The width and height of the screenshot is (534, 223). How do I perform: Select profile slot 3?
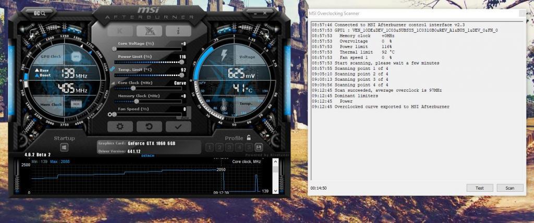tap(229, 147)
